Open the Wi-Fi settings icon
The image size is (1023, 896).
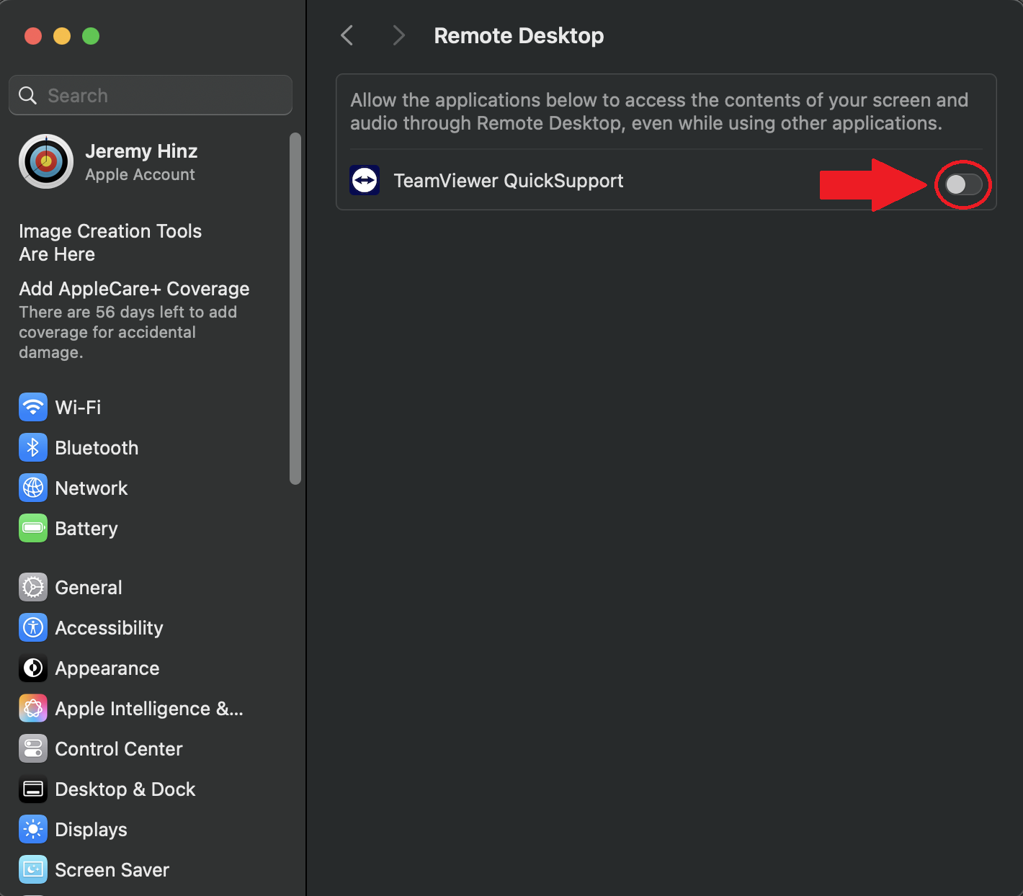click(x=32, y=407)
